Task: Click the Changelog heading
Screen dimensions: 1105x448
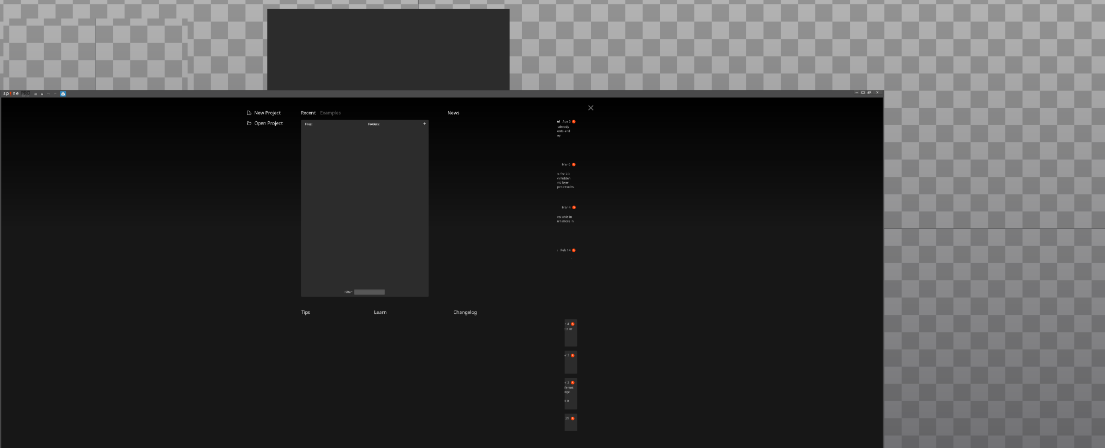Action: pos(465,312)
